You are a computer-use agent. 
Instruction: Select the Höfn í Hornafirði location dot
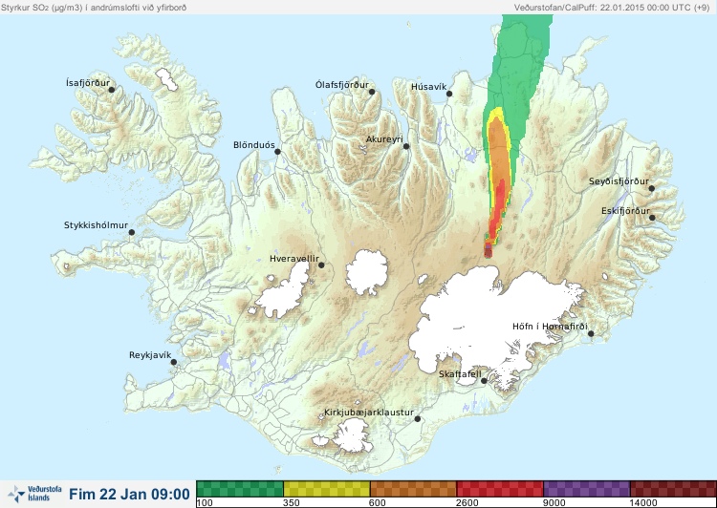591,334
